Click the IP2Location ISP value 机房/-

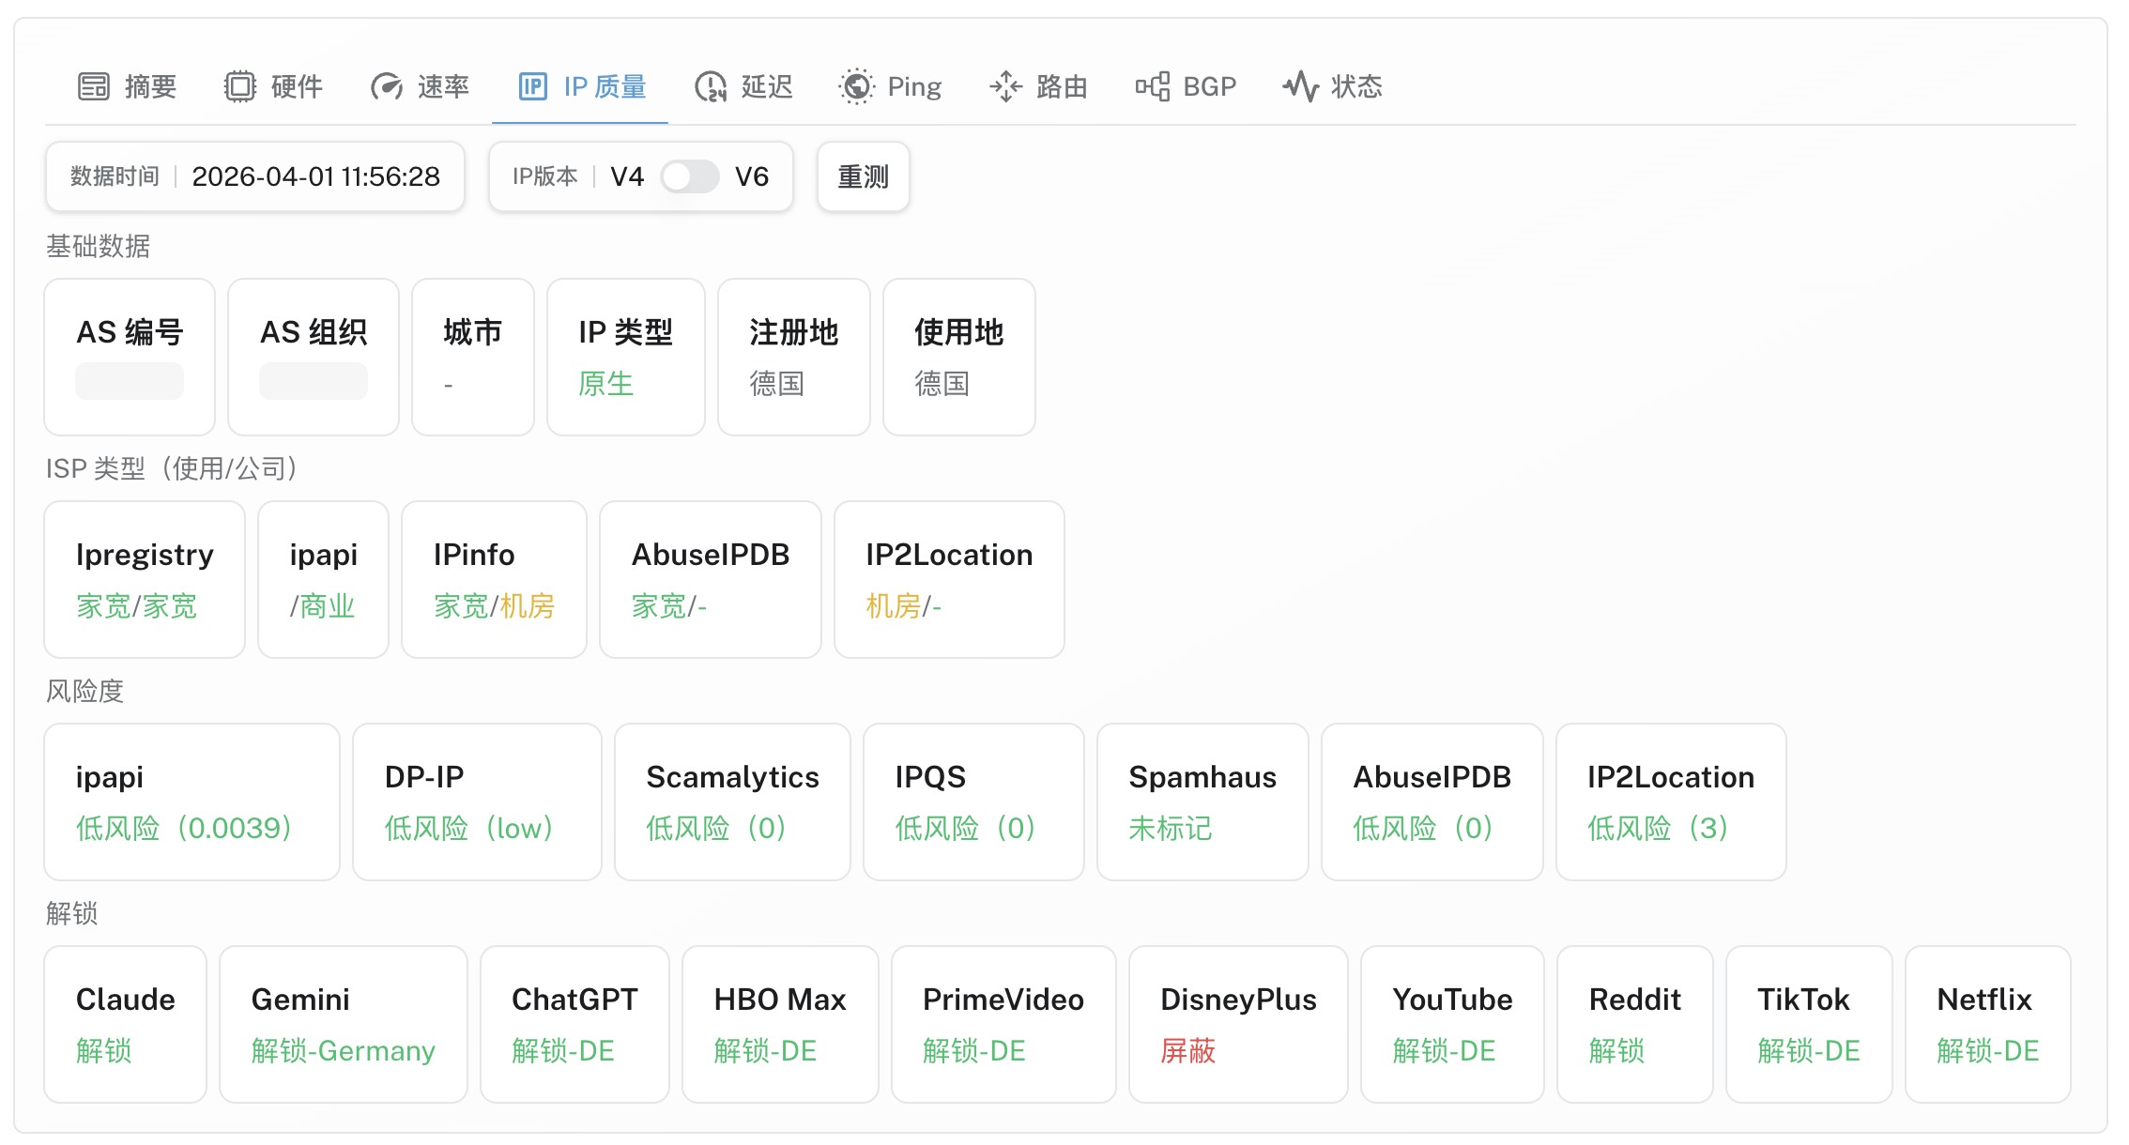(903, 605)
